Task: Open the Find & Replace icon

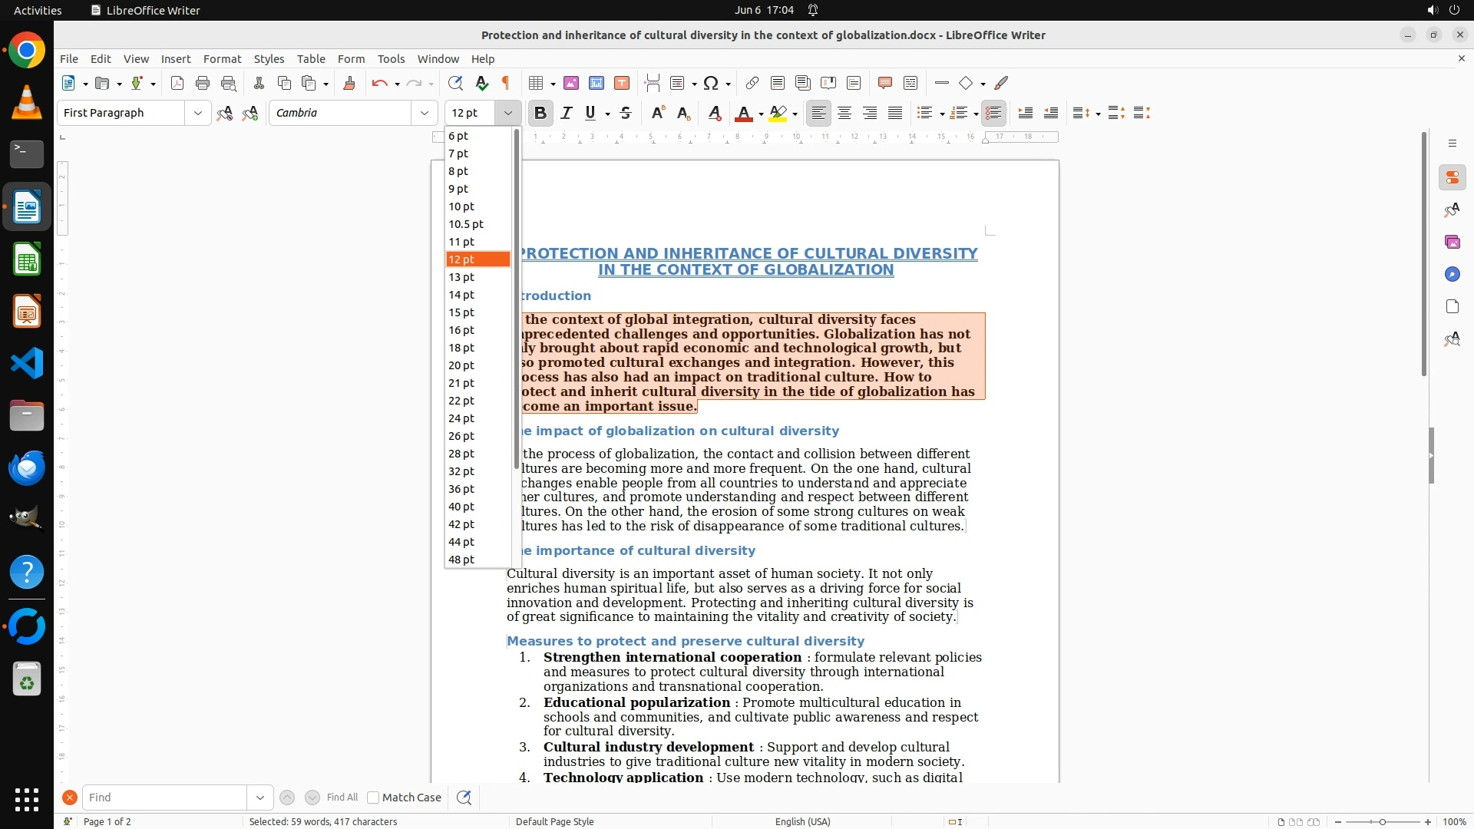Action: [x=455, y=83]
